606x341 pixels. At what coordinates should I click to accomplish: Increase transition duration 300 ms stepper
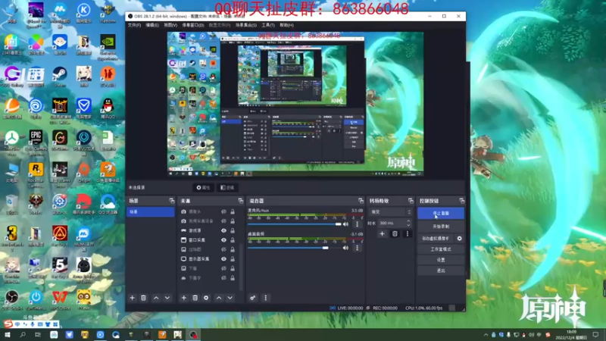[408, 221]
